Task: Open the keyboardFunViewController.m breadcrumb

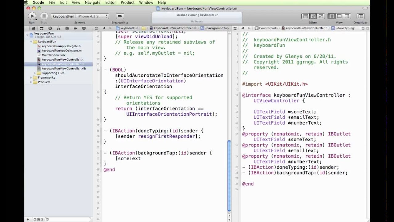Action: click(x=173, y=28)
